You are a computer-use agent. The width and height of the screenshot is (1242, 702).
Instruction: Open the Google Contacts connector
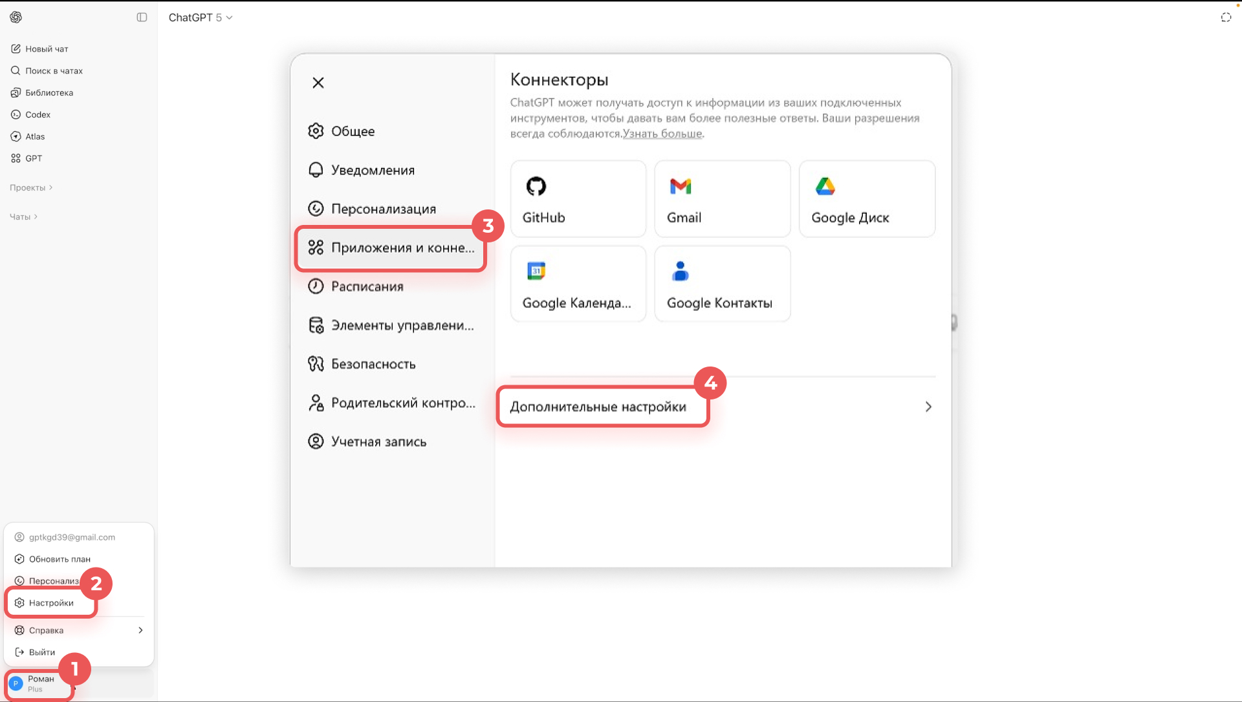[x=722, y=284]
